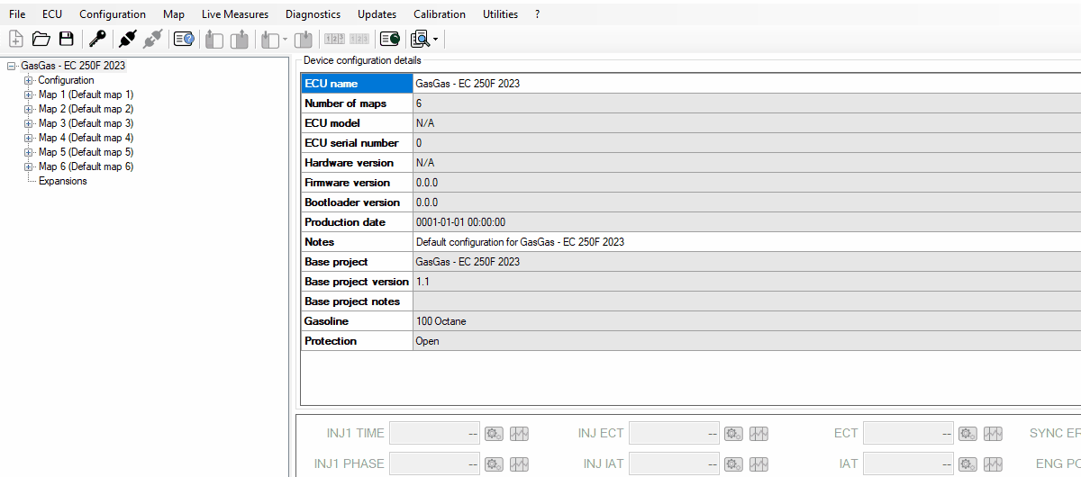
Task: Click the new file icon
Action: (15, 39)
